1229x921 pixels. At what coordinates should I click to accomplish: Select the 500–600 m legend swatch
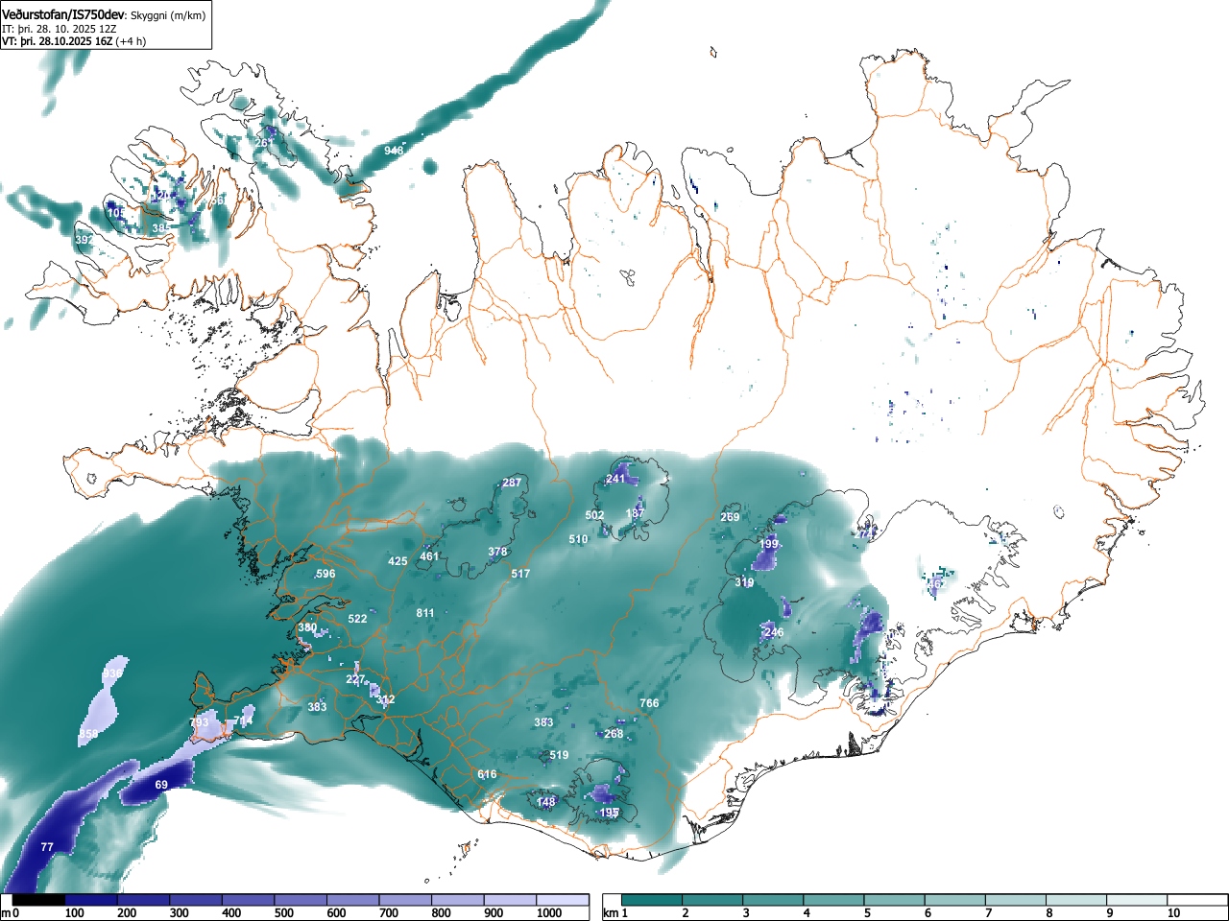coord(301,900)
